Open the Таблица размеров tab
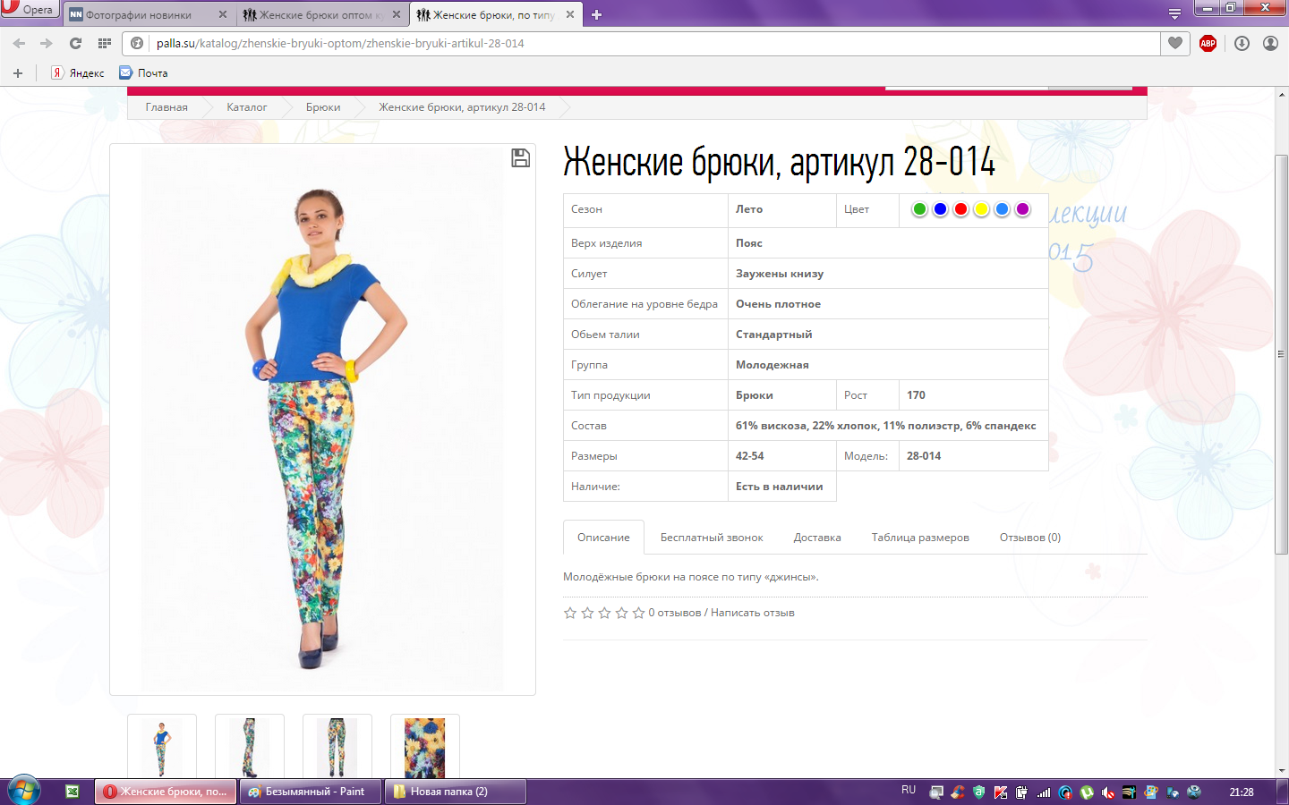 [919, 538]
